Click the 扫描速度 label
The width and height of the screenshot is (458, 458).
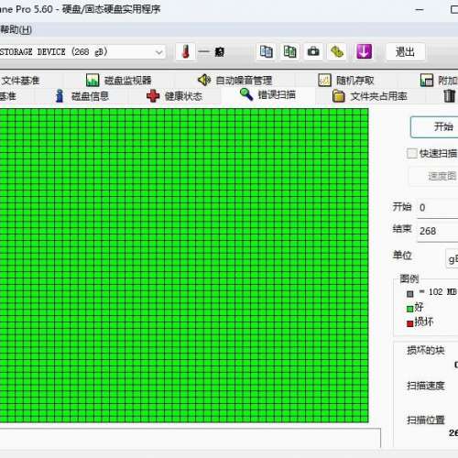click(426, 386)
